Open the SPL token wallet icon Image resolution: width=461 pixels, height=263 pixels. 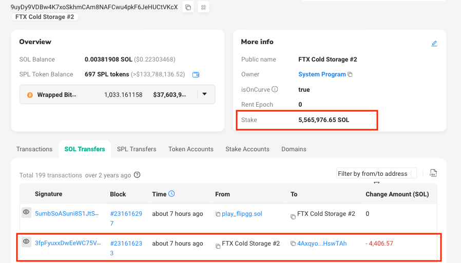196,74
